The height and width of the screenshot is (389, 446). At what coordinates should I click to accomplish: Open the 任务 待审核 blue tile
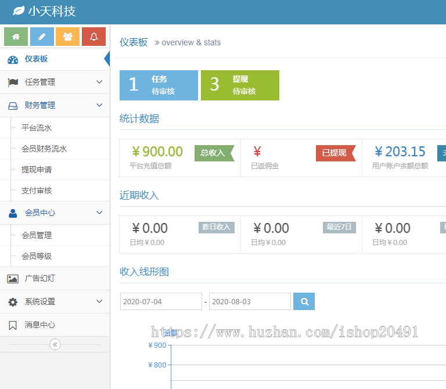[x=159, y=85]
